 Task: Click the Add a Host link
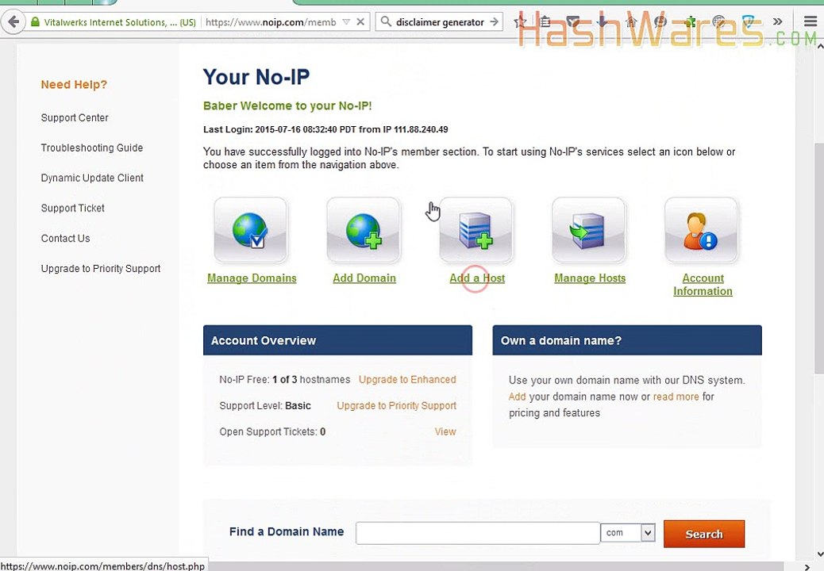click(x=477, y=278)
